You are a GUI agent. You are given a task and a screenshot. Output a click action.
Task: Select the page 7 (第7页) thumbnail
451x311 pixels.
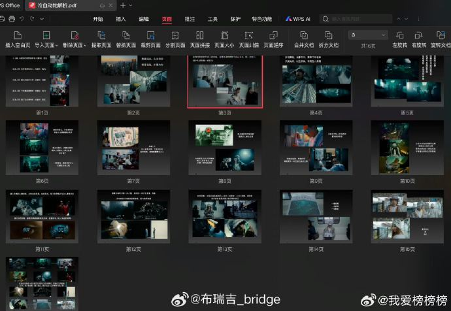[133, 148]
